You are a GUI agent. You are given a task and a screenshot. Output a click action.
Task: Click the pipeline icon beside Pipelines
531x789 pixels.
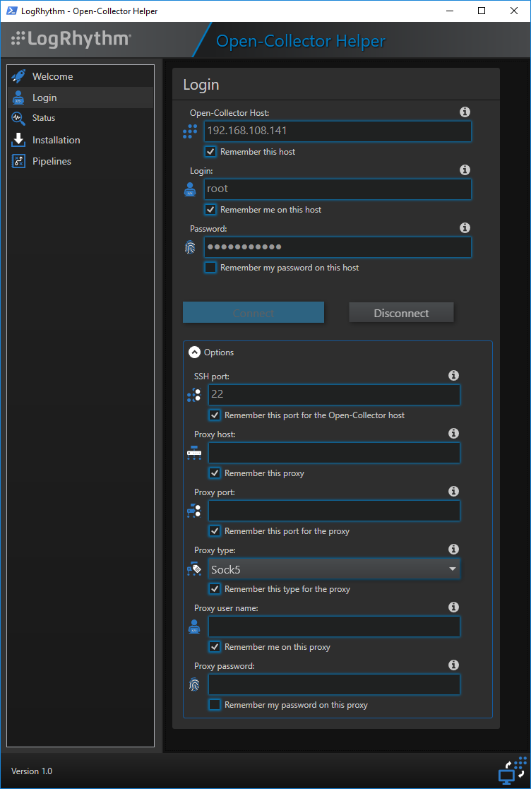18,161
